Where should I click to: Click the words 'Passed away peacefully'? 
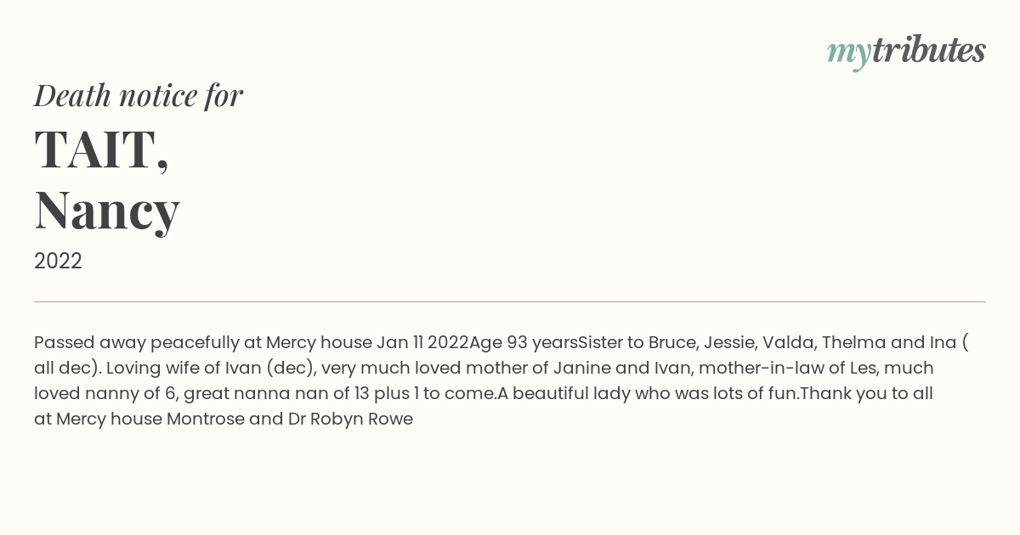(x=137, y=343)
